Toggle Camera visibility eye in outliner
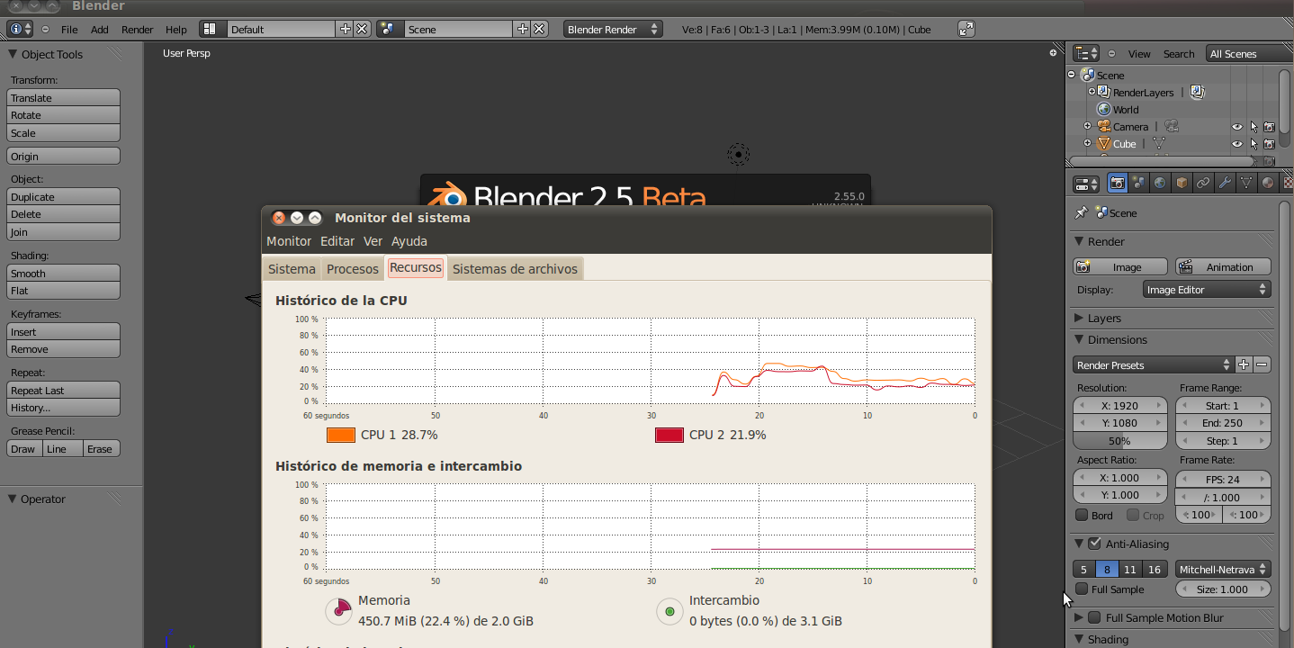Viewport: 1294px width, 648px height. [1237, 127]
